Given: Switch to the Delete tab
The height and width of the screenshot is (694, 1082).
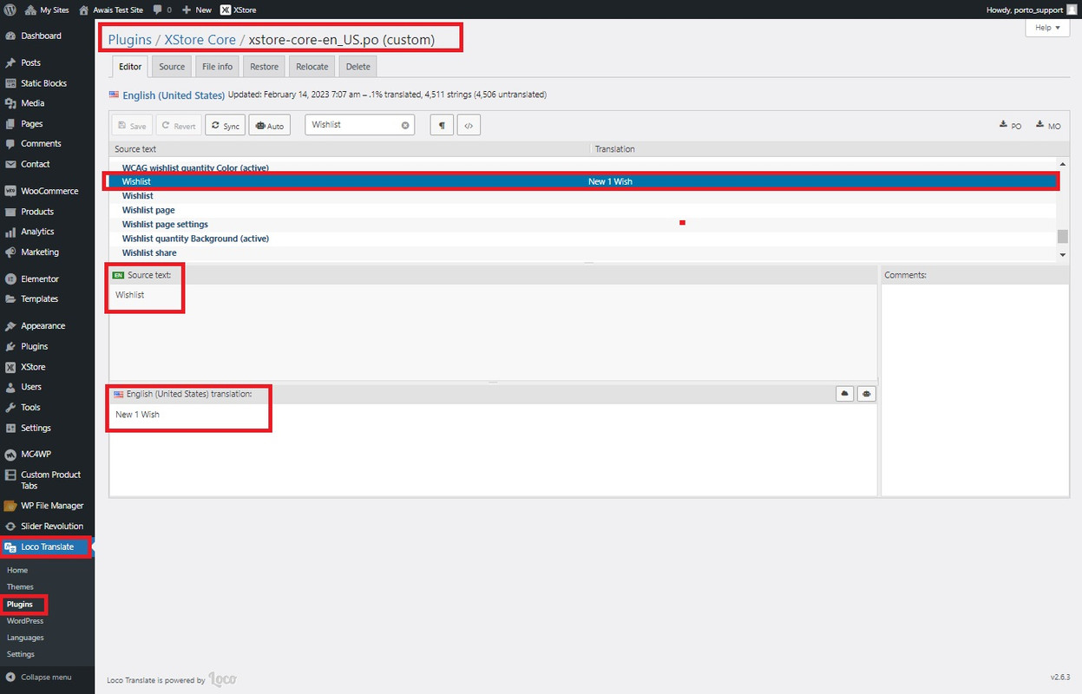Looking at the screenshot, I should (x=358, y=67).
